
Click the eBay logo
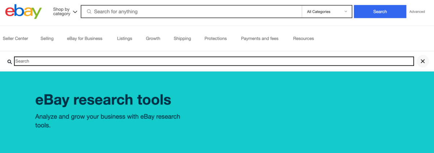click(x=24, y=12)
